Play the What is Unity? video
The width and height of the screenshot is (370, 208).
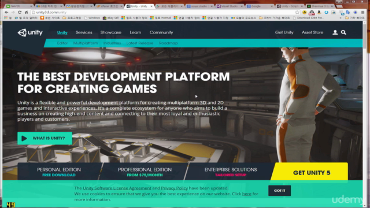pyautogui.click(x=45, y=138)
